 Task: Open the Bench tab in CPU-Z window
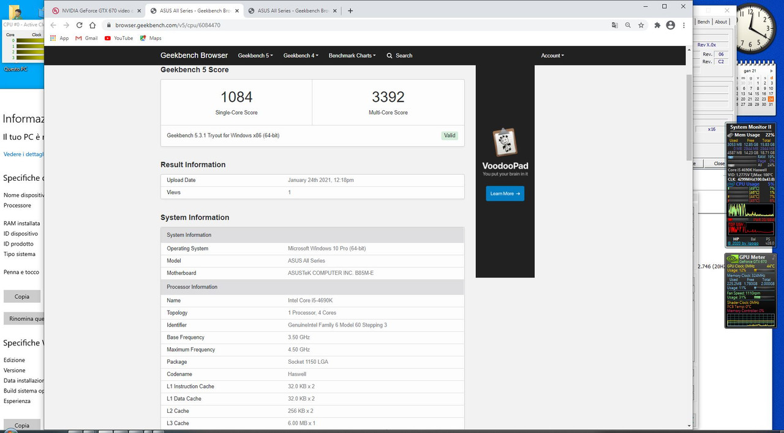tap(704, 21)
